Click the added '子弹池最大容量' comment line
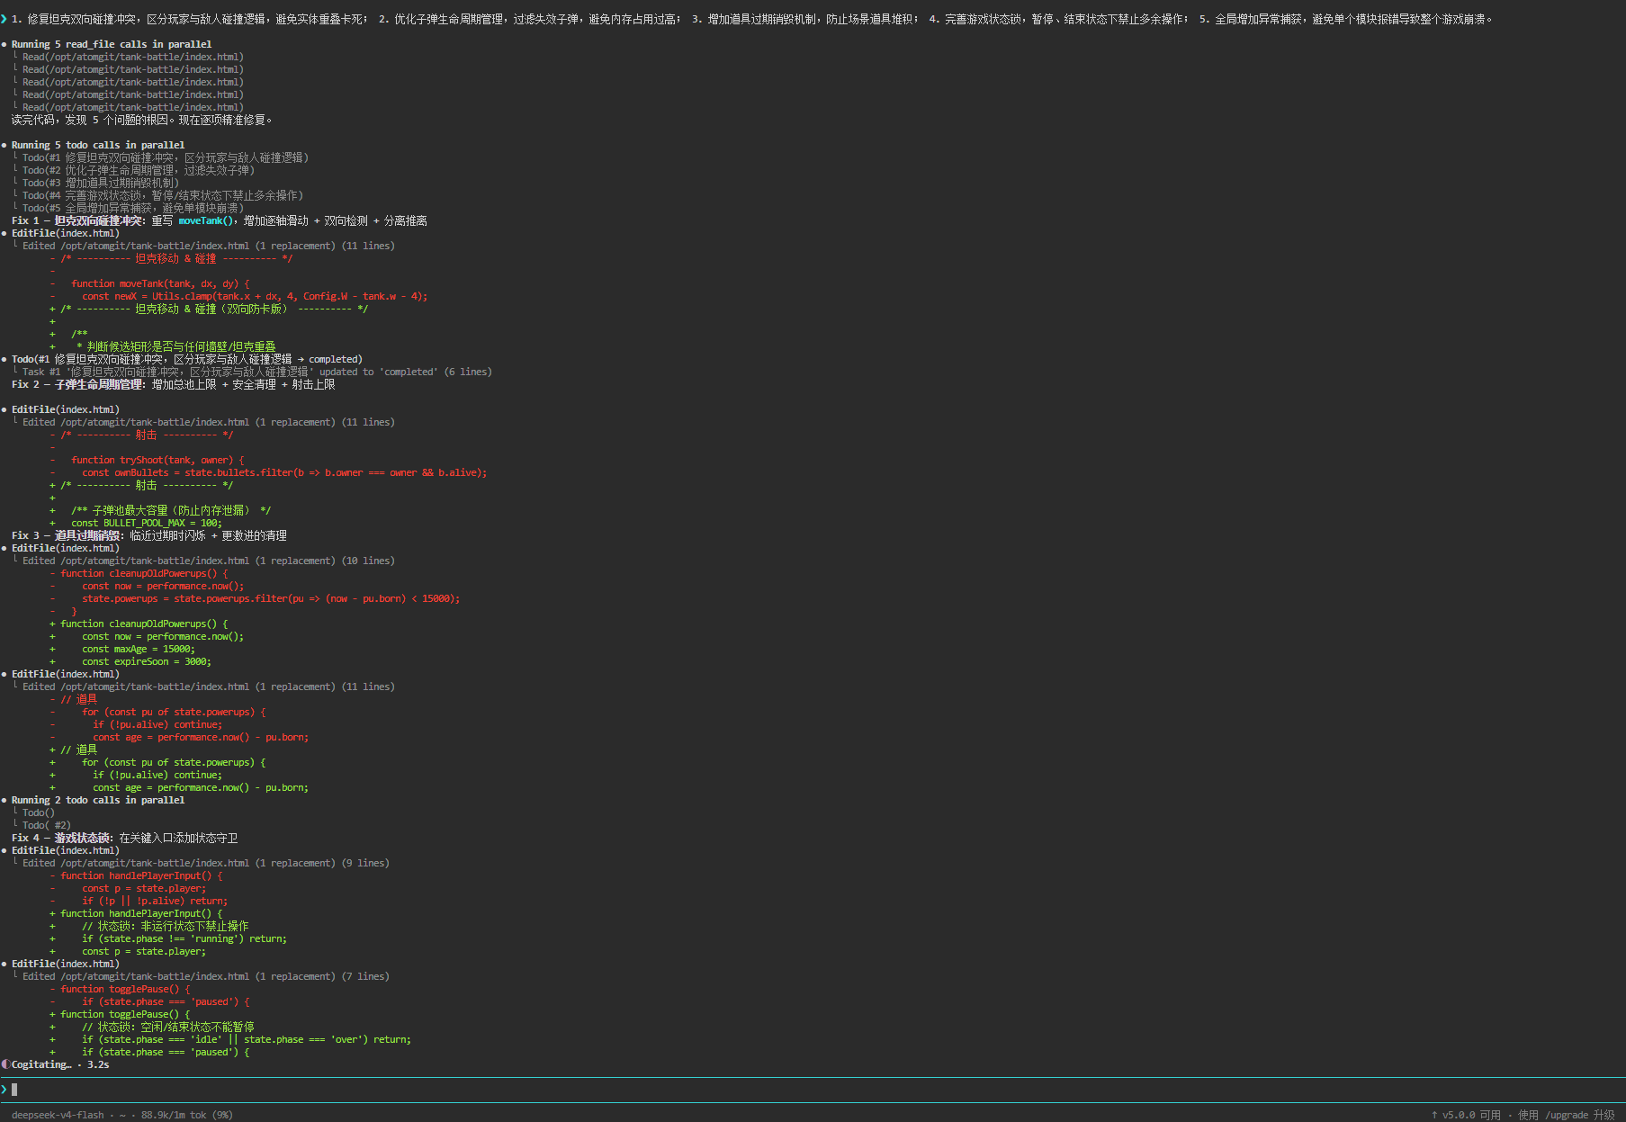1626x1122 pixels. pyautogui.click(x=171, y=510)
